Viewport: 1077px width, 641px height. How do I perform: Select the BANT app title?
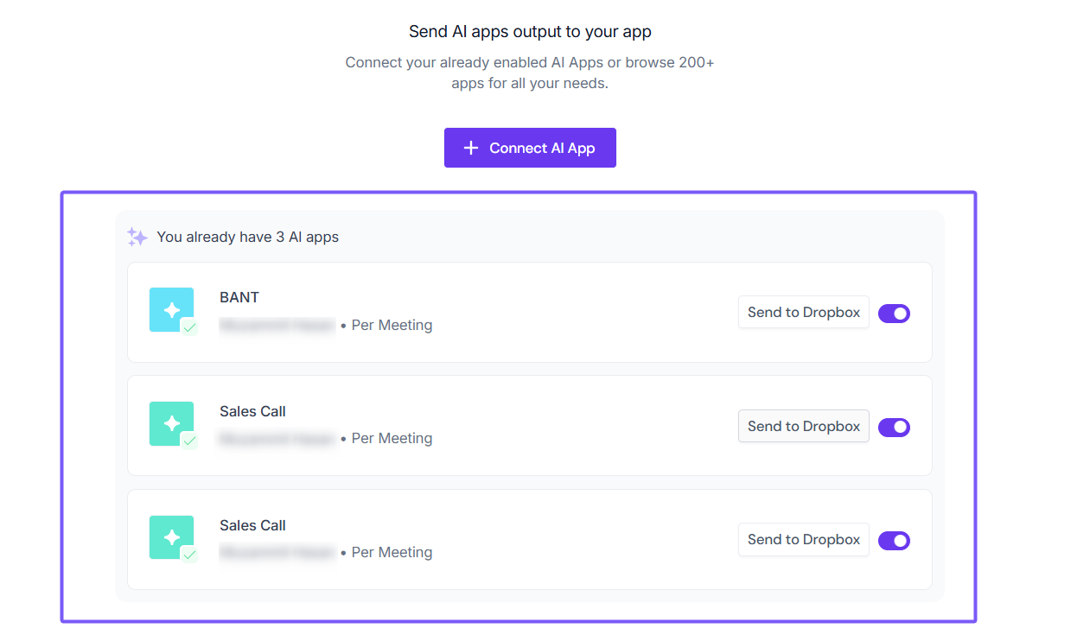click(x=239, y=297)
